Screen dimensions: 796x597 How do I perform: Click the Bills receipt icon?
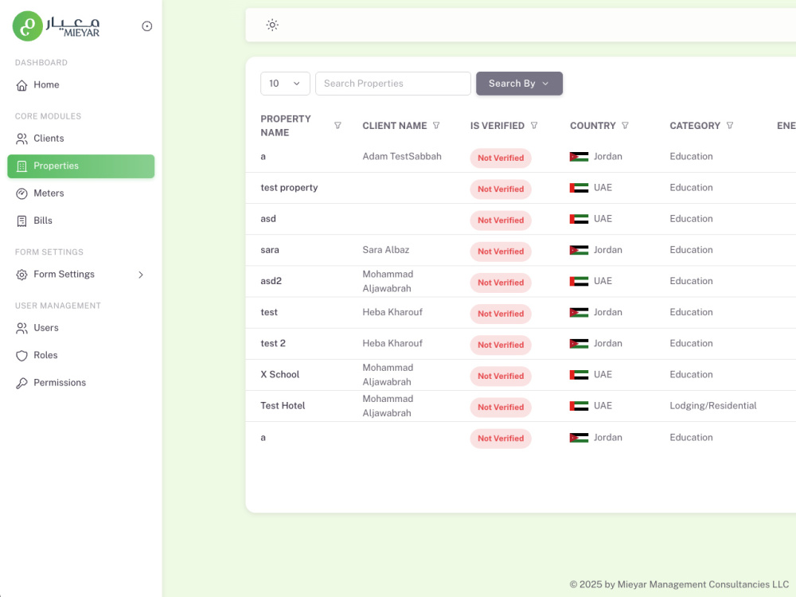pyautogui.click(x=21, y=220)
